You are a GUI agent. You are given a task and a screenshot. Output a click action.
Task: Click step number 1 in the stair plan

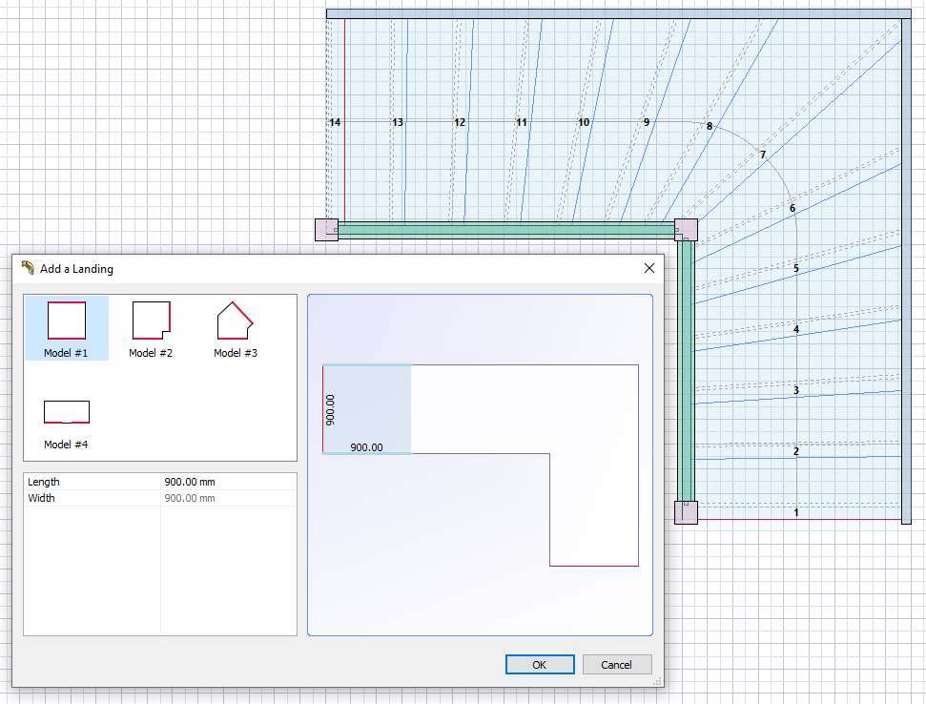796,512
